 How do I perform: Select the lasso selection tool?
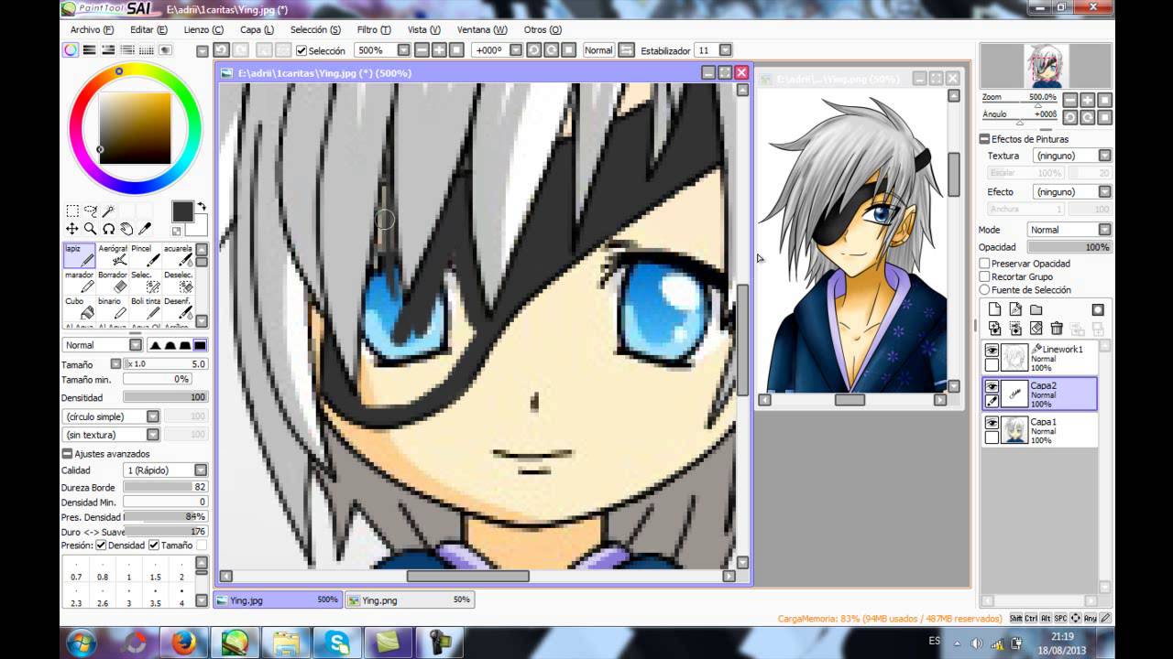(x=90, y=211)
